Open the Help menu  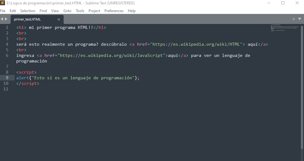132,11
